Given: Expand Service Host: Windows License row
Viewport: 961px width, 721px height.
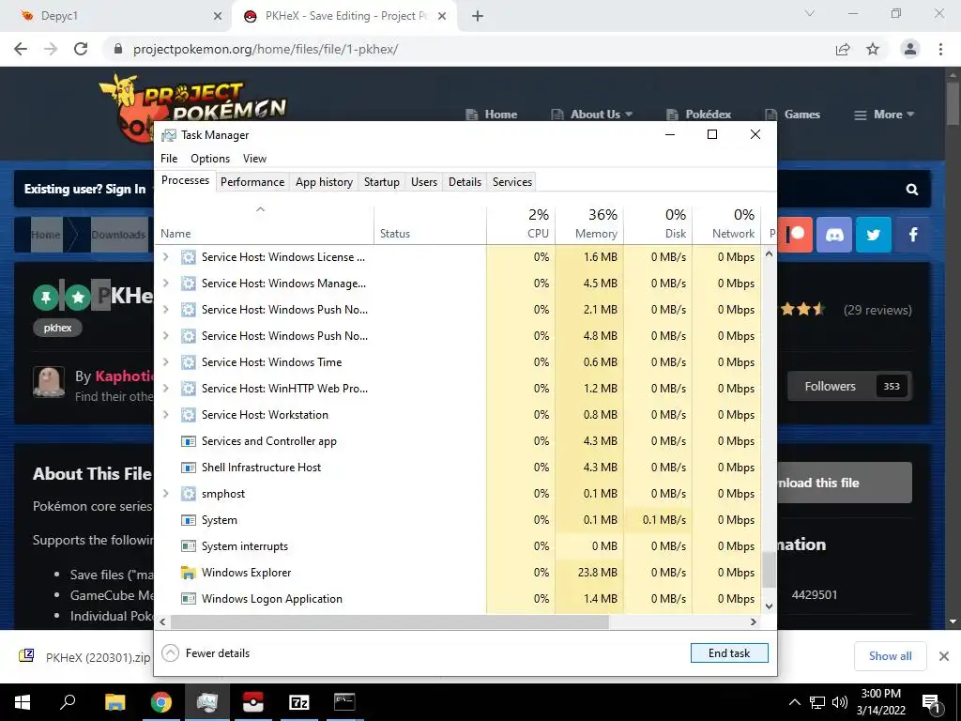Looking at the screenshot, I should [x=165, y=257].
